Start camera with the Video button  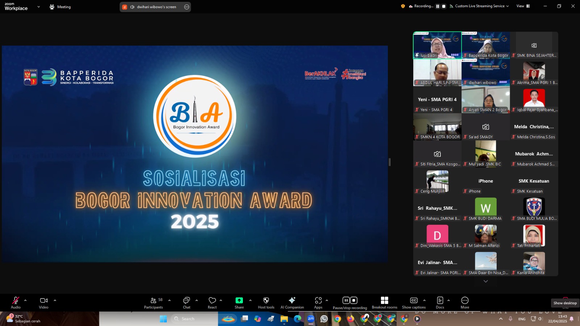pyautogui.click(x=43, y=302)
